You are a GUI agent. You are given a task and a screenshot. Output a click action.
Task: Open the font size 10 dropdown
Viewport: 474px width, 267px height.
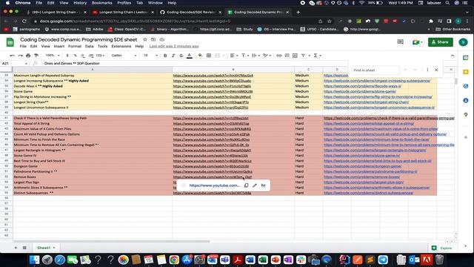pyautogui.click(x=150, y=56)
